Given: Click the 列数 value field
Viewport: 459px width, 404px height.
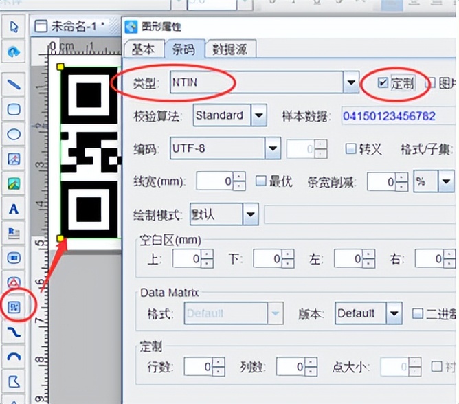Looking at the screenshot, I should (291, 366).
